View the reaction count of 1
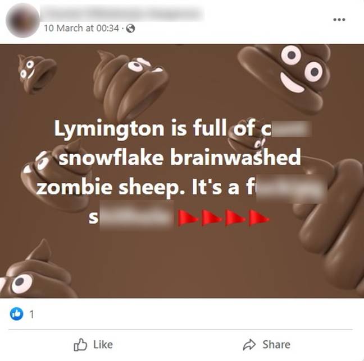364x361 pixels. [x=31, y=314]
